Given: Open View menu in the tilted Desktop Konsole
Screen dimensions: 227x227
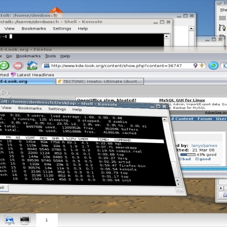Looking at the screenshot, I should click(x=6, y=108).
